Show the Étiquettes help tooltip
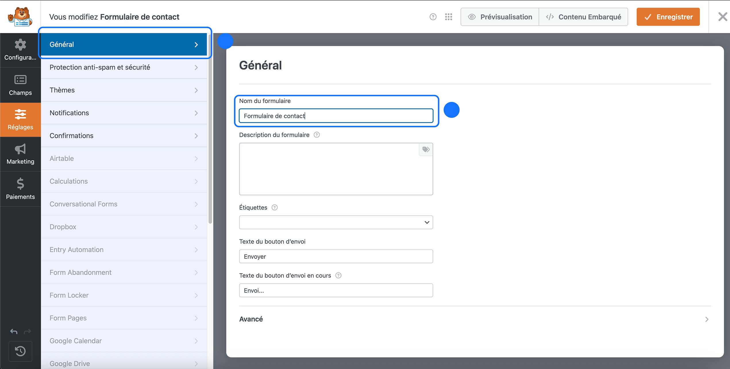Image resolution: width=730 pixels, height=369 pixels. pos(274,207)
